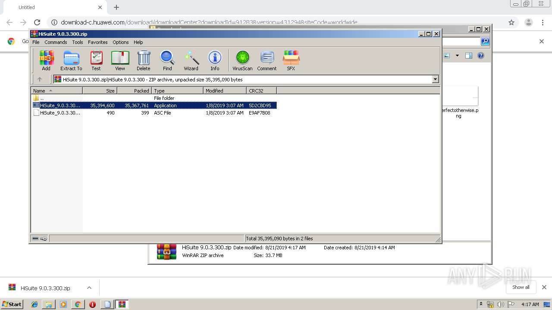The height and width of the screenshot is (310, 552).
Task: Open the Favorites menu
Action: 98,42
